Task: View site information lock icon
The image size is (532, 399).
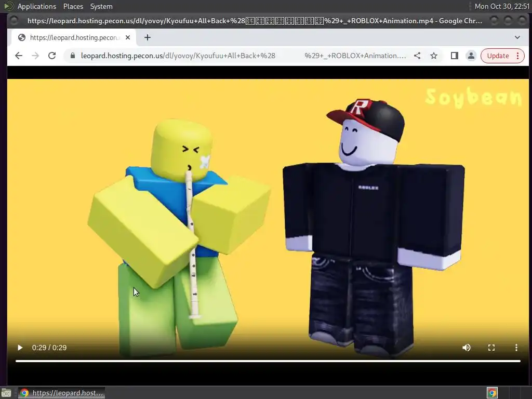Action: pyautogui.click(x=73, y=56)
